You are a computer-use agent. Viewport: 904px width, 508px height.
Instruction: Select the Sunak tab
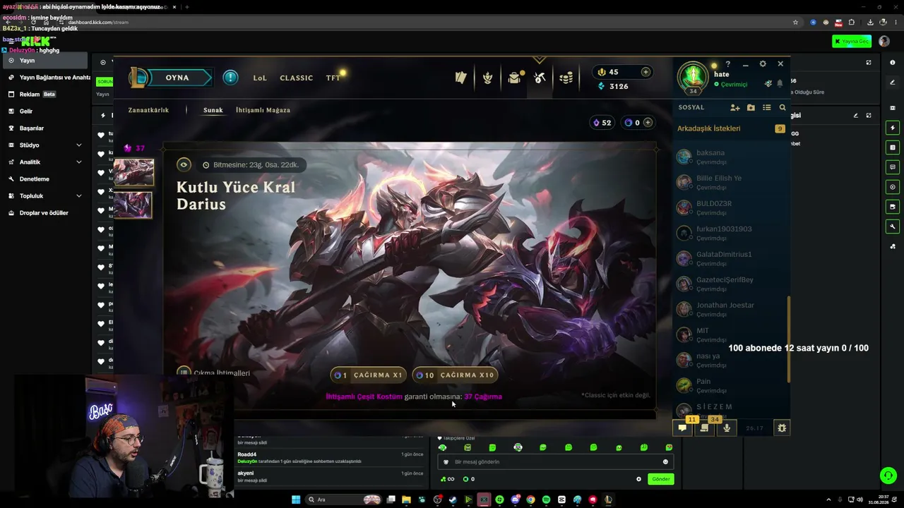(x=213, y=110)
